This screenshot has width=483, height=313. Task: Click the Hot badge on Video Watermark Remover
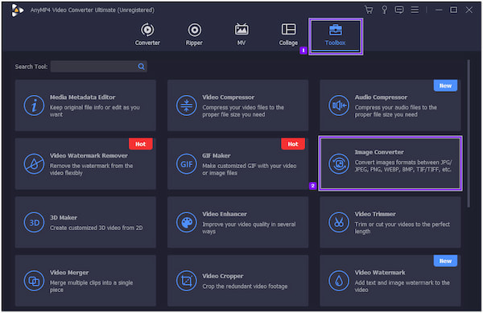click(140, 144)
